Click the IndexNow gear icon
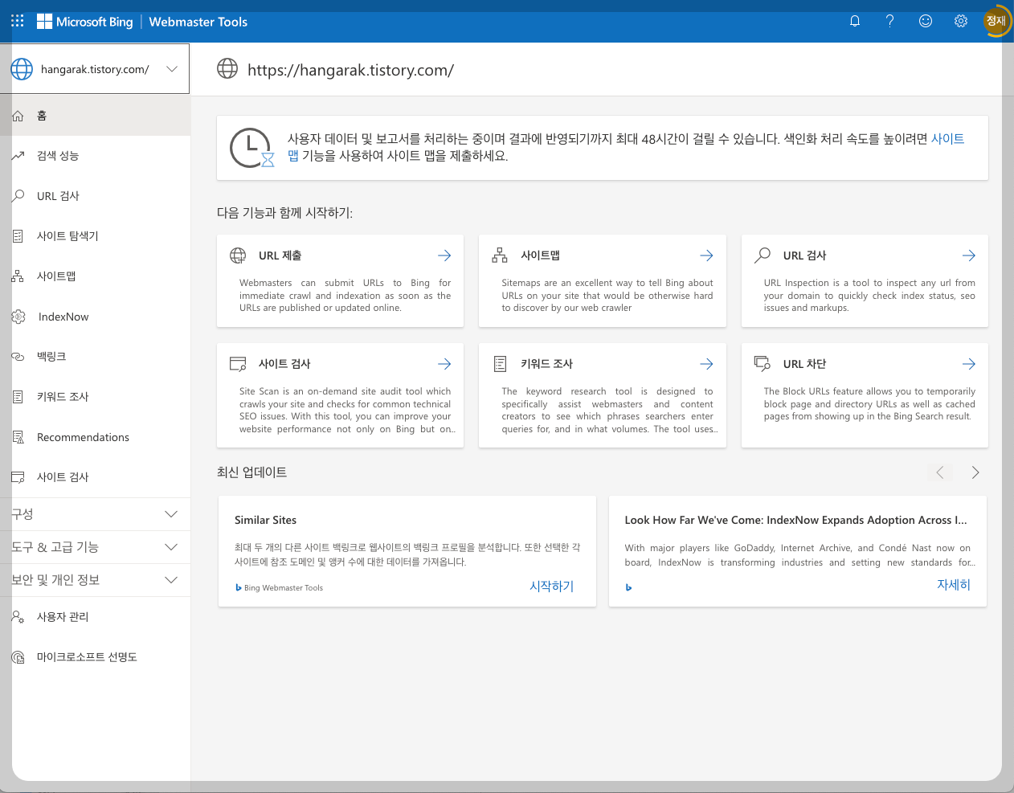This screenshot has width=1014, height=793. coord(18,317)
